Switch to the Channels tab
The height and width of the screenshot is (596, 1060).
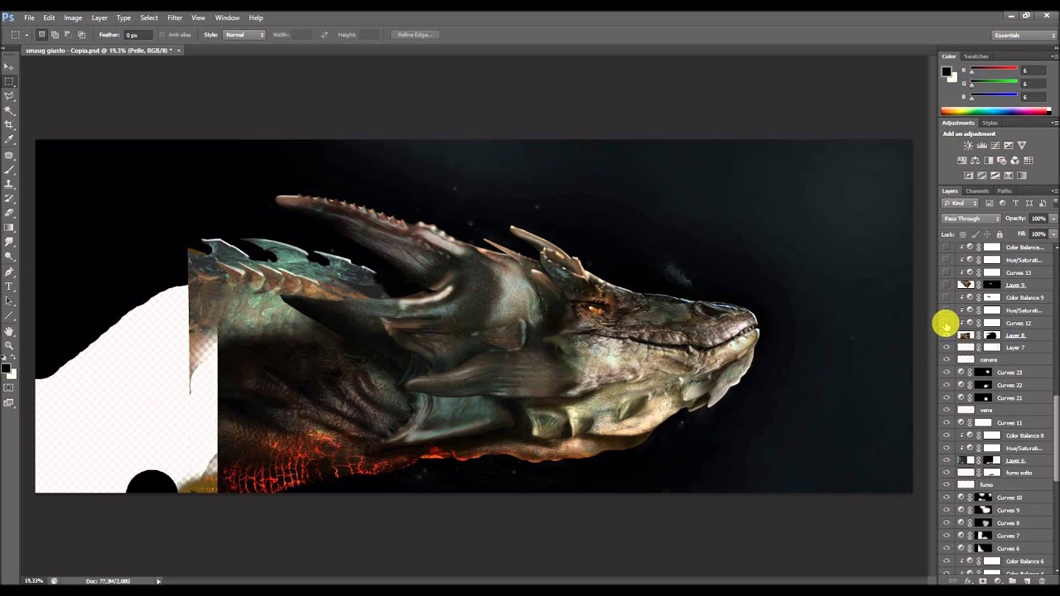[977, 191]
